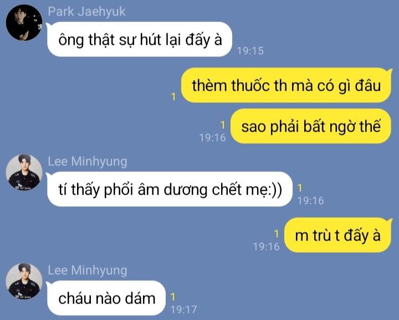
Task: Tap Lee Minhyung's avatar beside 'cháu nào dám'
Action: click(x=24, y=281)
